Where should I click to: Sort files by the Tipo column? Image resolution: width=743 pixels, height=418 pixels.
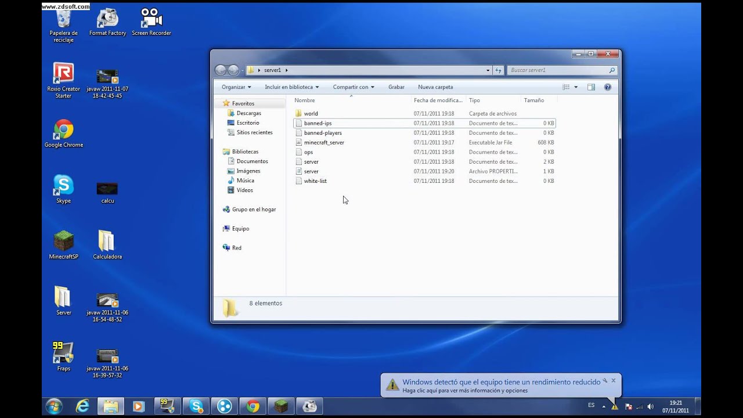[x=493, y=100]
